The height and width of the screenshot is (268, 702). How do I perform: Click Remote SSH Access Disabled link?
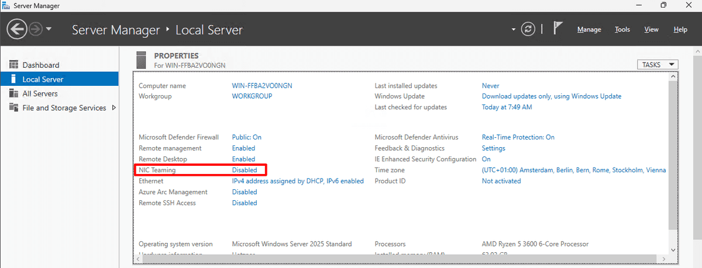click(x=245, y=203)
